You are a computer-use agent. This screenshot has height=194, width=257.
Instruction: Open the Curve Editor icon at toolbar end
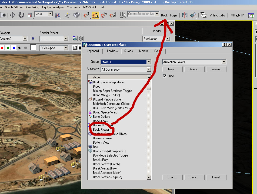[251, 15]
